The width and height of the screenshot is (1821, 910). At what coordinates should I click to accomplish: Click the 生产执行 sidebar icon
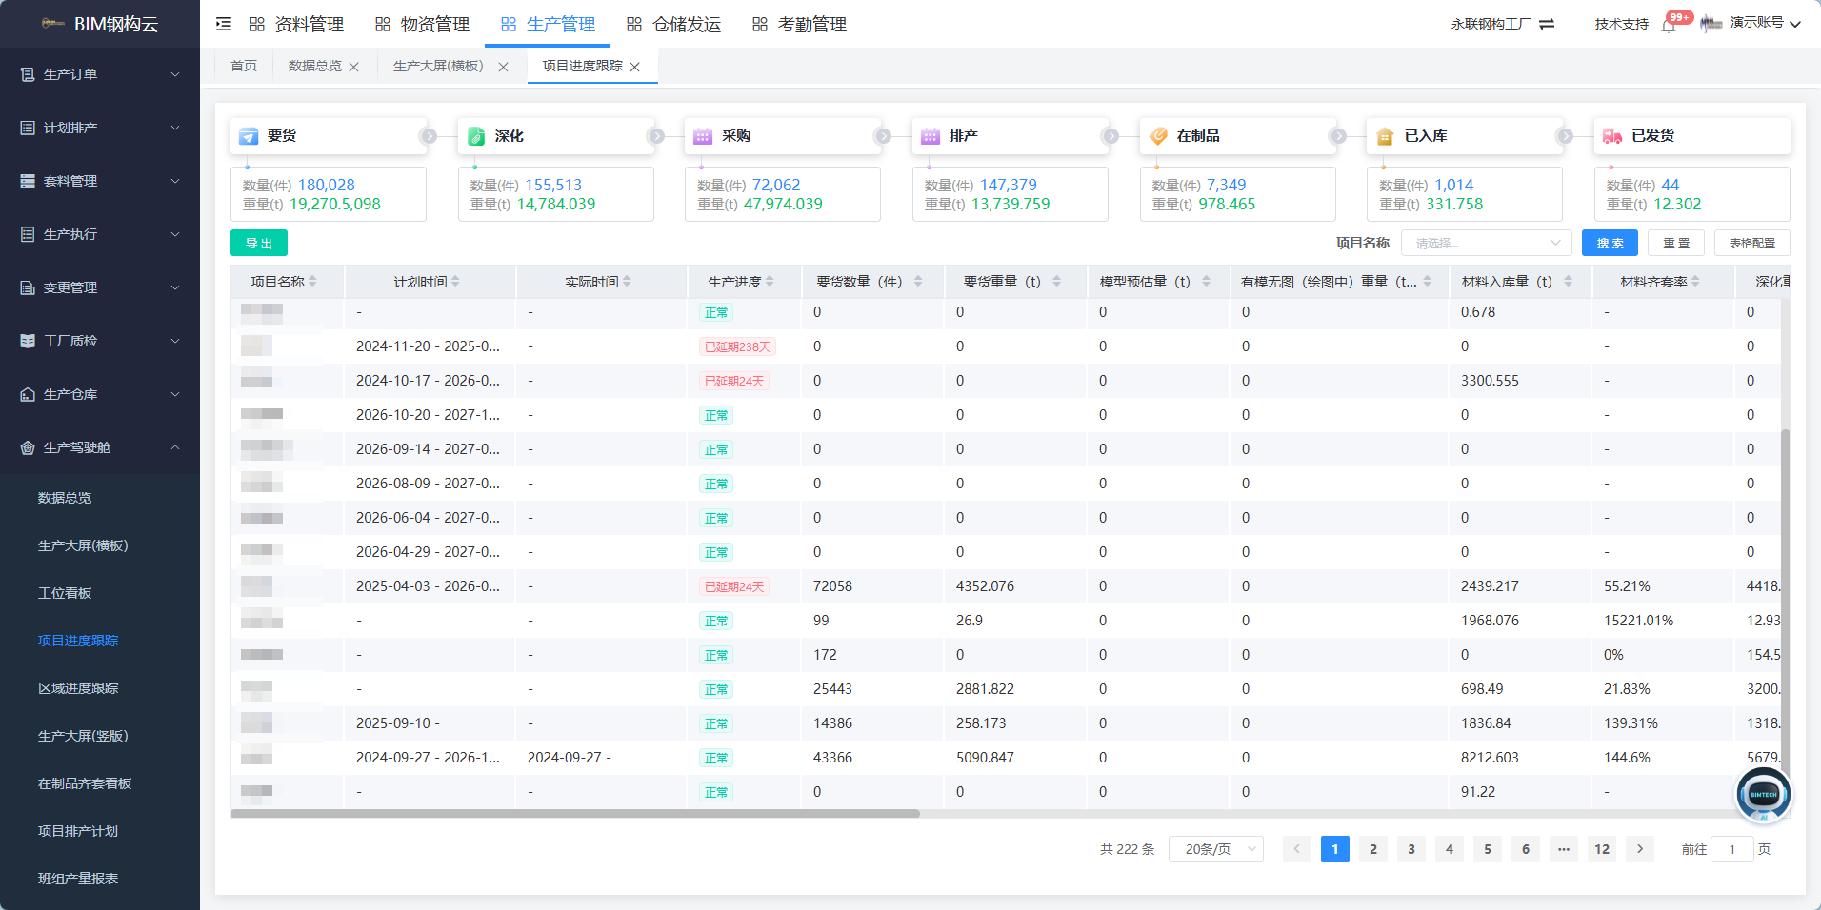pyautogui.click(x=28, y=234)
